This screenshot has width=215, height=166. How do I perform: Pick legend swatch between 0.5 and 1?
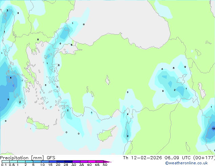[x=14, y=162]
